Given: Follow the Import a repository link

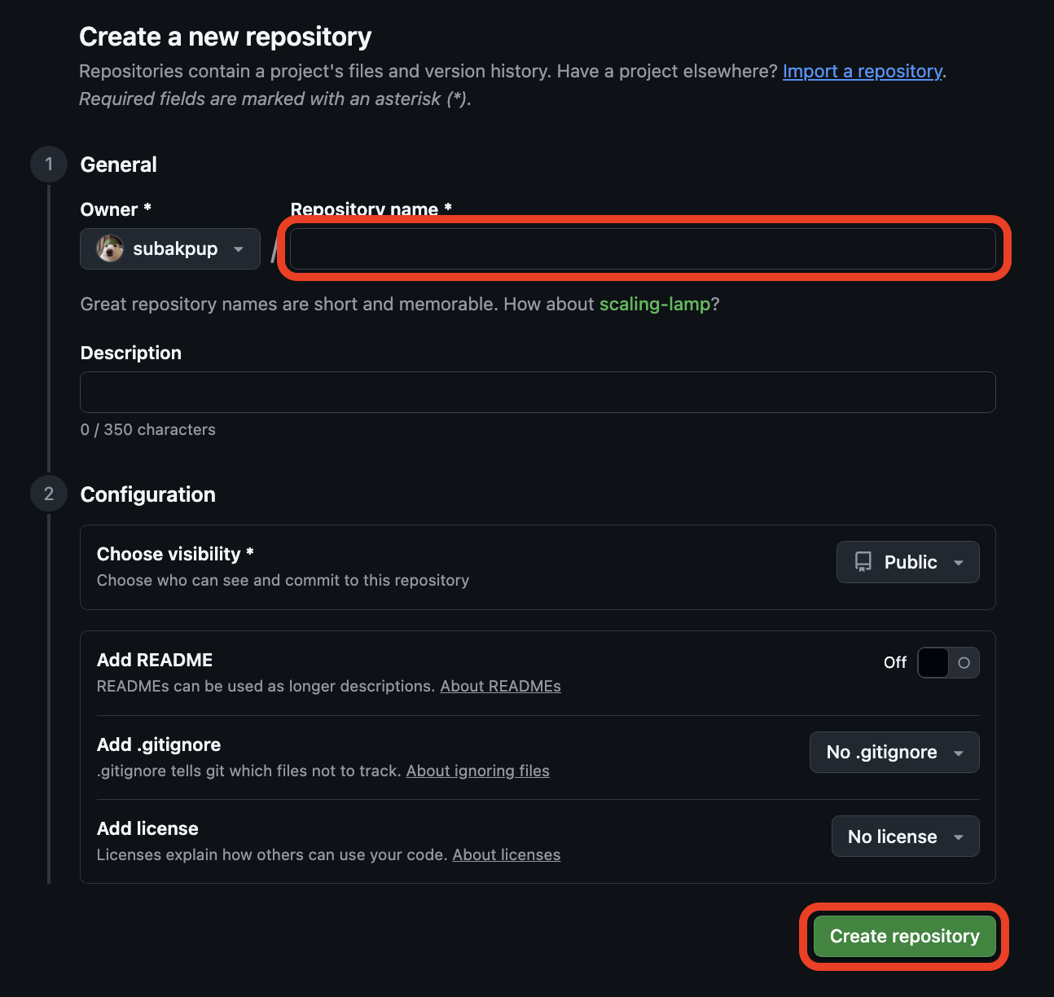Looking at the screenshot, I should [x=862, y=72].
